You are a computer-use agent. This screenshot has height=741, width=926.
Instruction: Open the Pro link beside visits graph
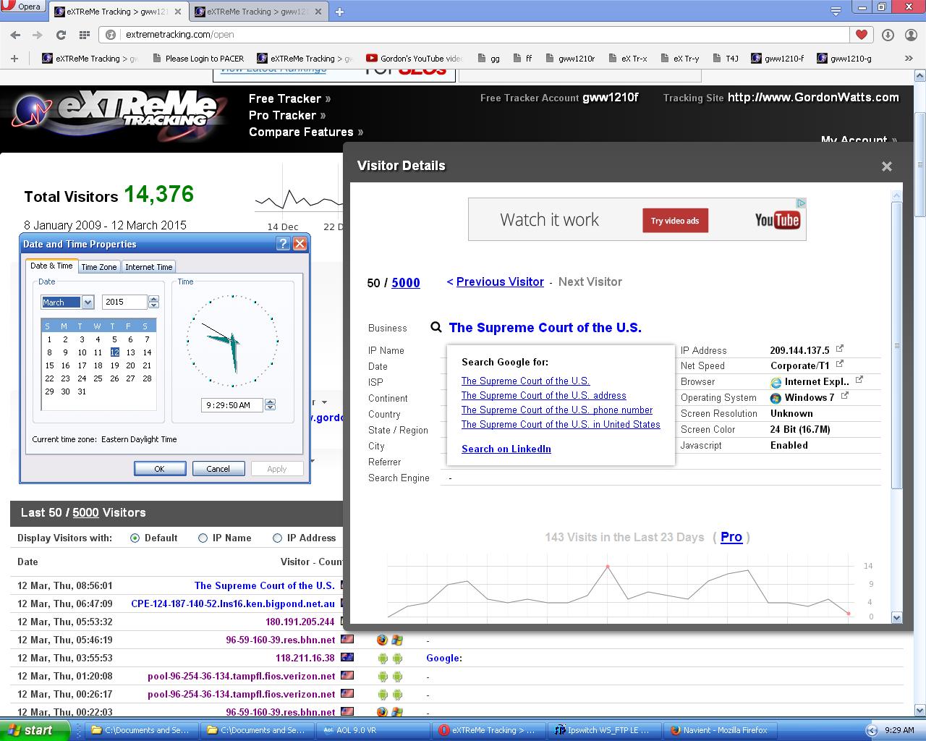(731, 536)
